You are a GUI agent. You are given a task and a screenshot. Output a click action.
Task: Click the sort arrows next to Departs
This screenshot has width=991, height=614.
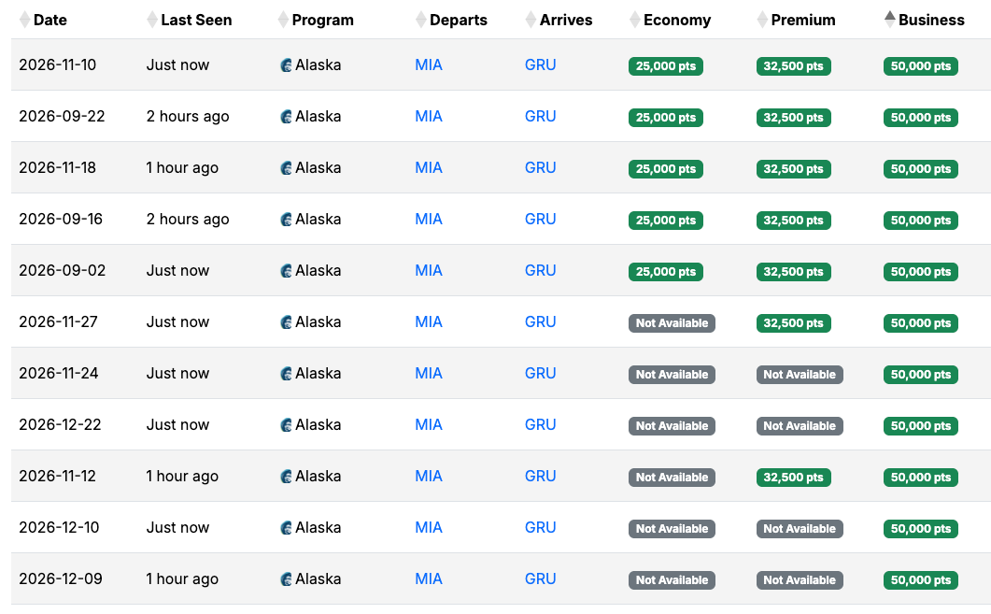[x=421, y=20]
